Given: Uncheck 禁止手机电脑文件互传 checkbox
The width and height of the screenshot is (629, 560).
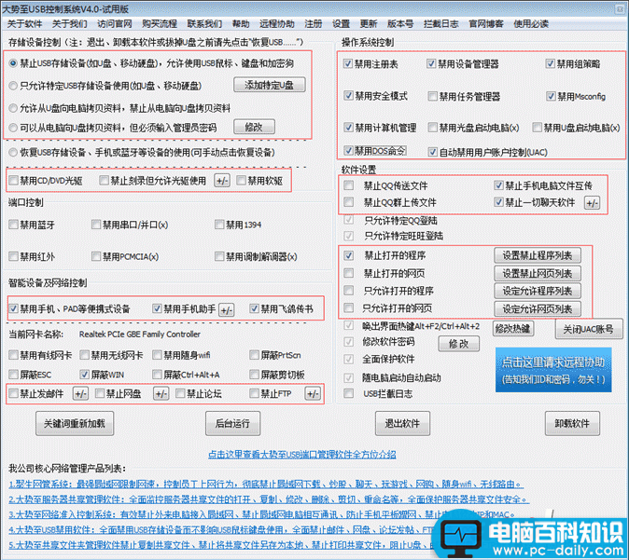Looking at the screenshot, I should click(498, 185).
